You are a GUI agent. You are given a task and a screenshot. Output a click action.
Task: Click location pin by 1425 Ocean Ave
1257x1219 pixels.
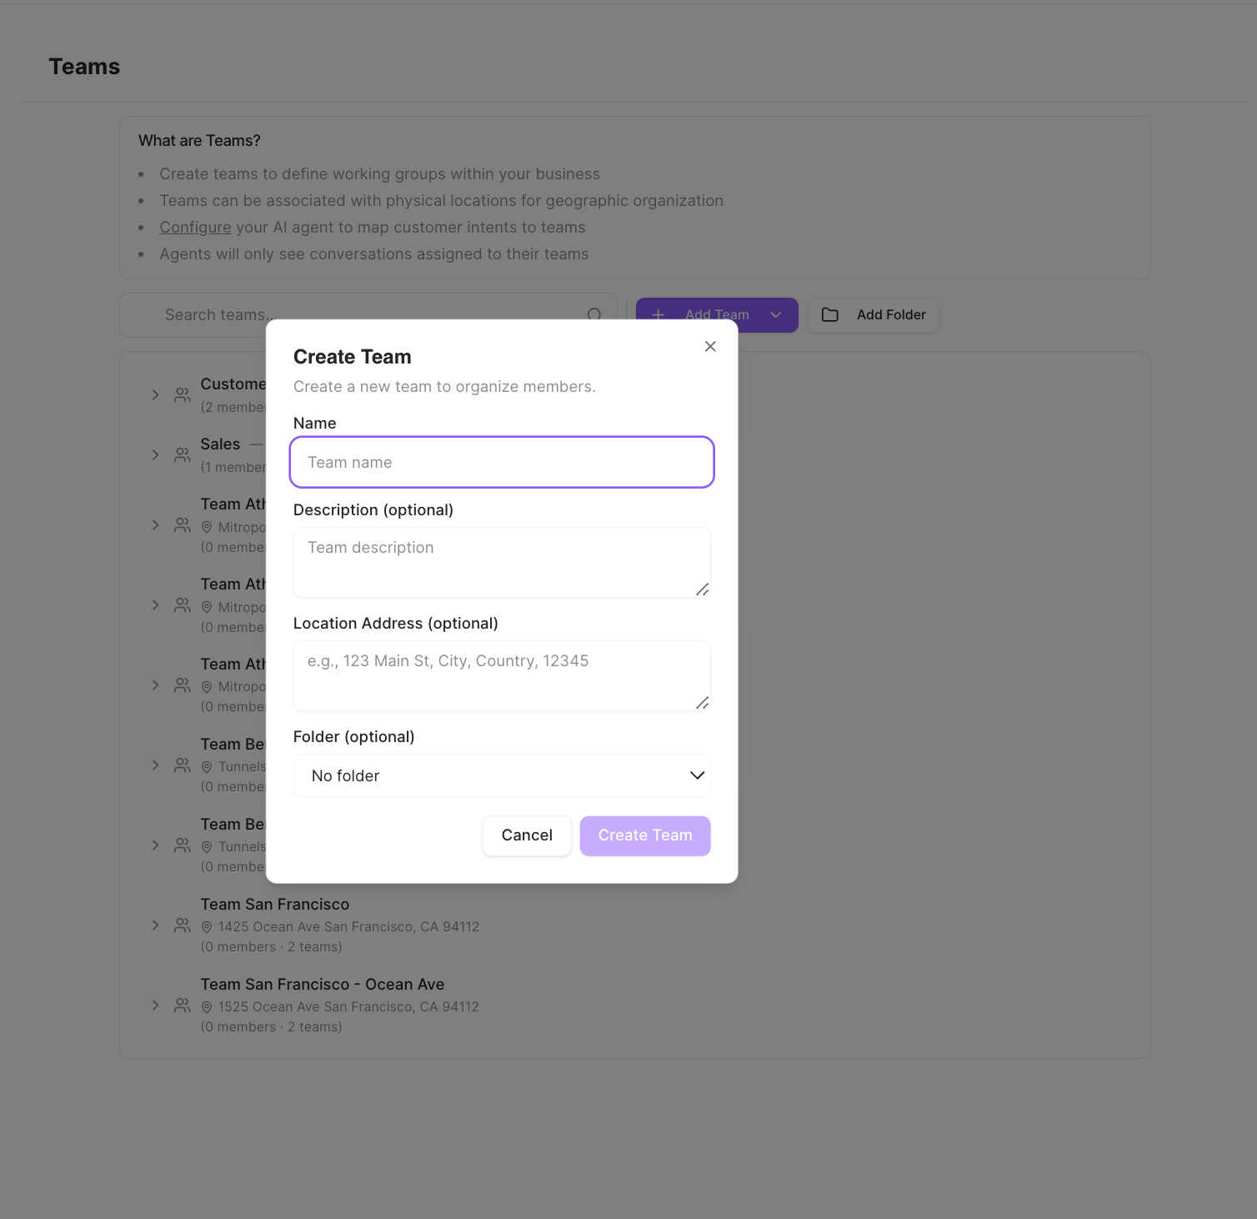coord(207,927)
